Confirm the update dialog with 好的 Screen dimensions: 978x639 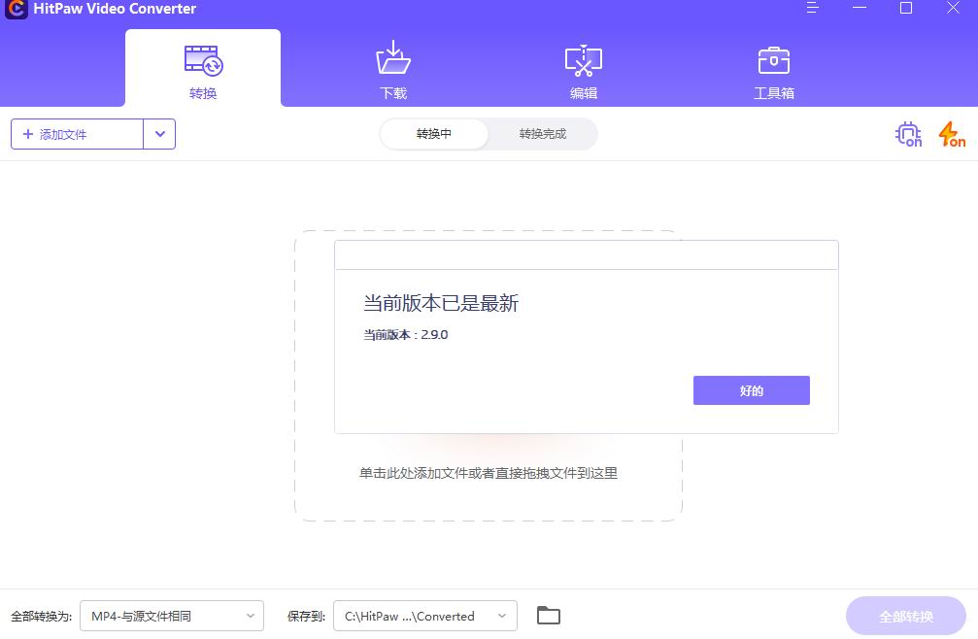click(x=752, y=390)
